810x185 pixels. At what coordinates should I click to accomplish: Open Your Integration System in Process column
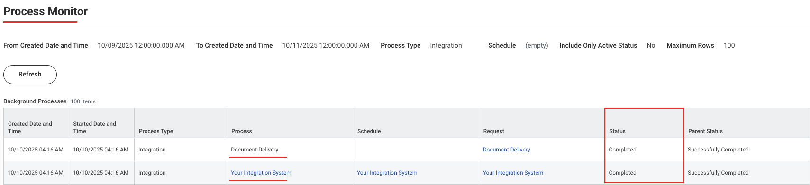click(261, 173)
